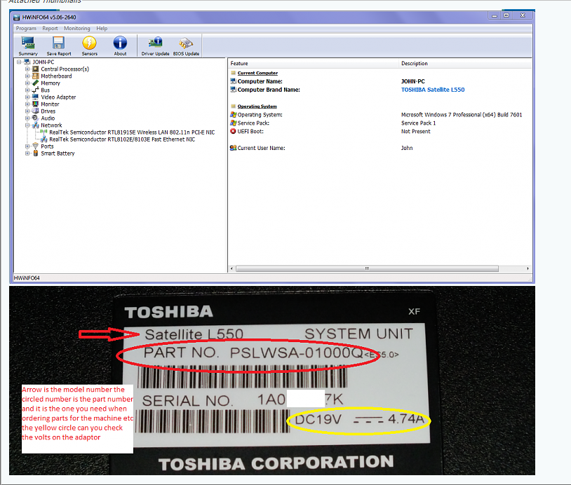This screenshot has height=485, width=571.
Task: Minimize the HWiNFO64 window
Action: [x=494, y=15]
